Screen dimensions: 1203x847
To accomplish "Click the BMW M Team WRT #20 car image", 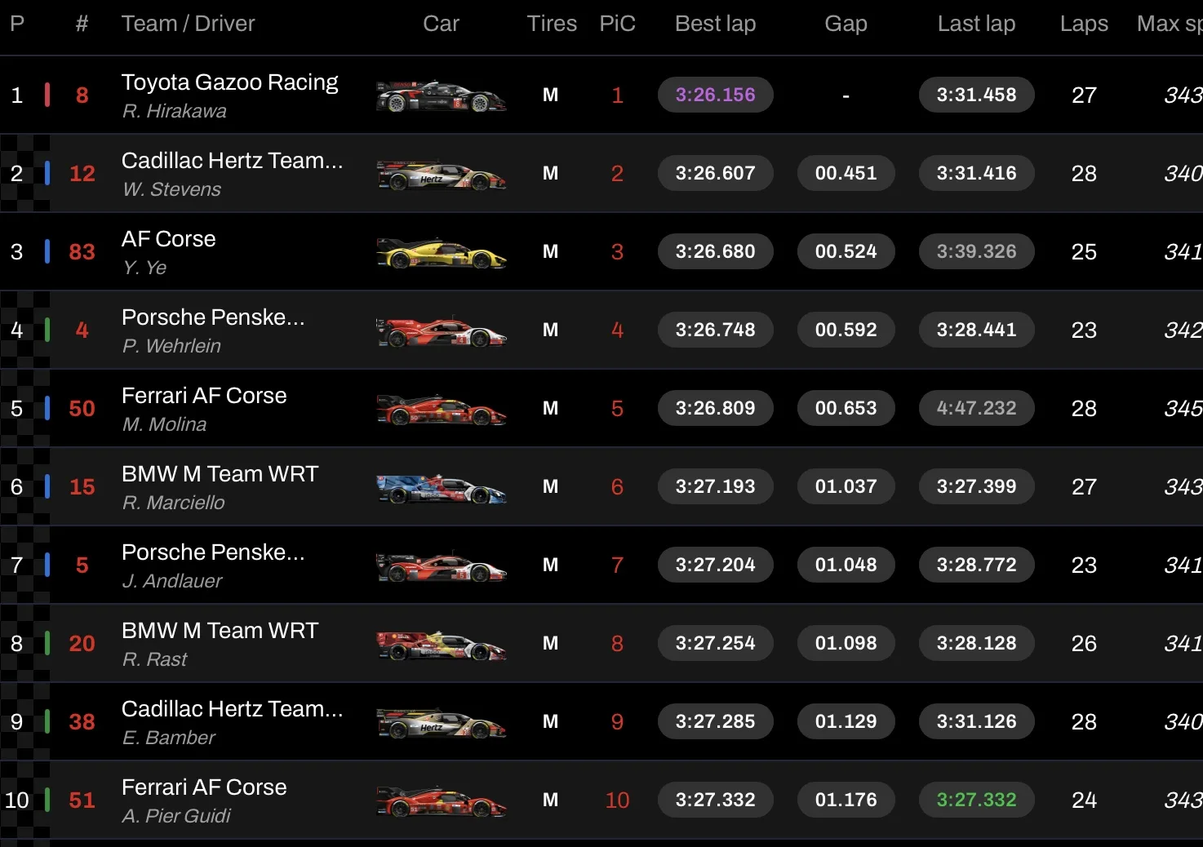I will pos(441,644).
